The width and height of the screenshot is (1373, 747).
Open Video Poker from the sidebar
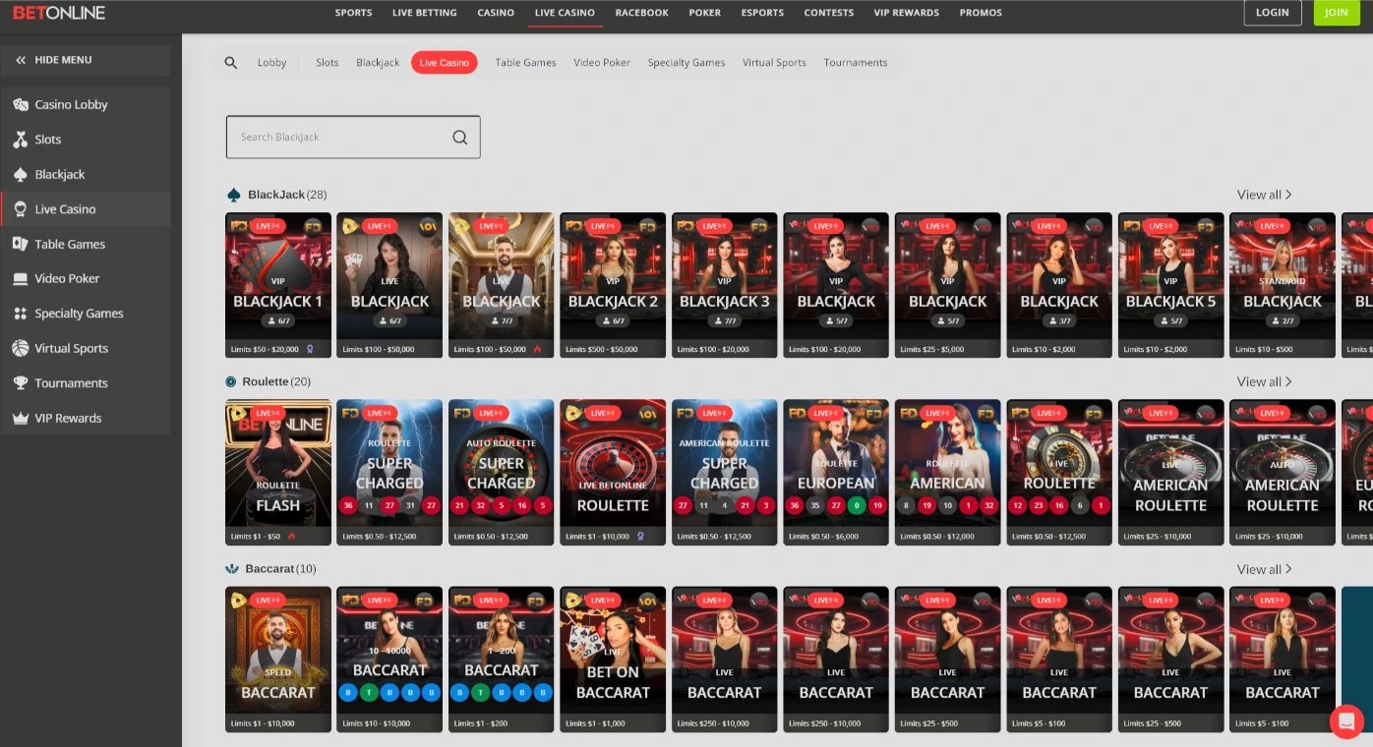(22, 278)
